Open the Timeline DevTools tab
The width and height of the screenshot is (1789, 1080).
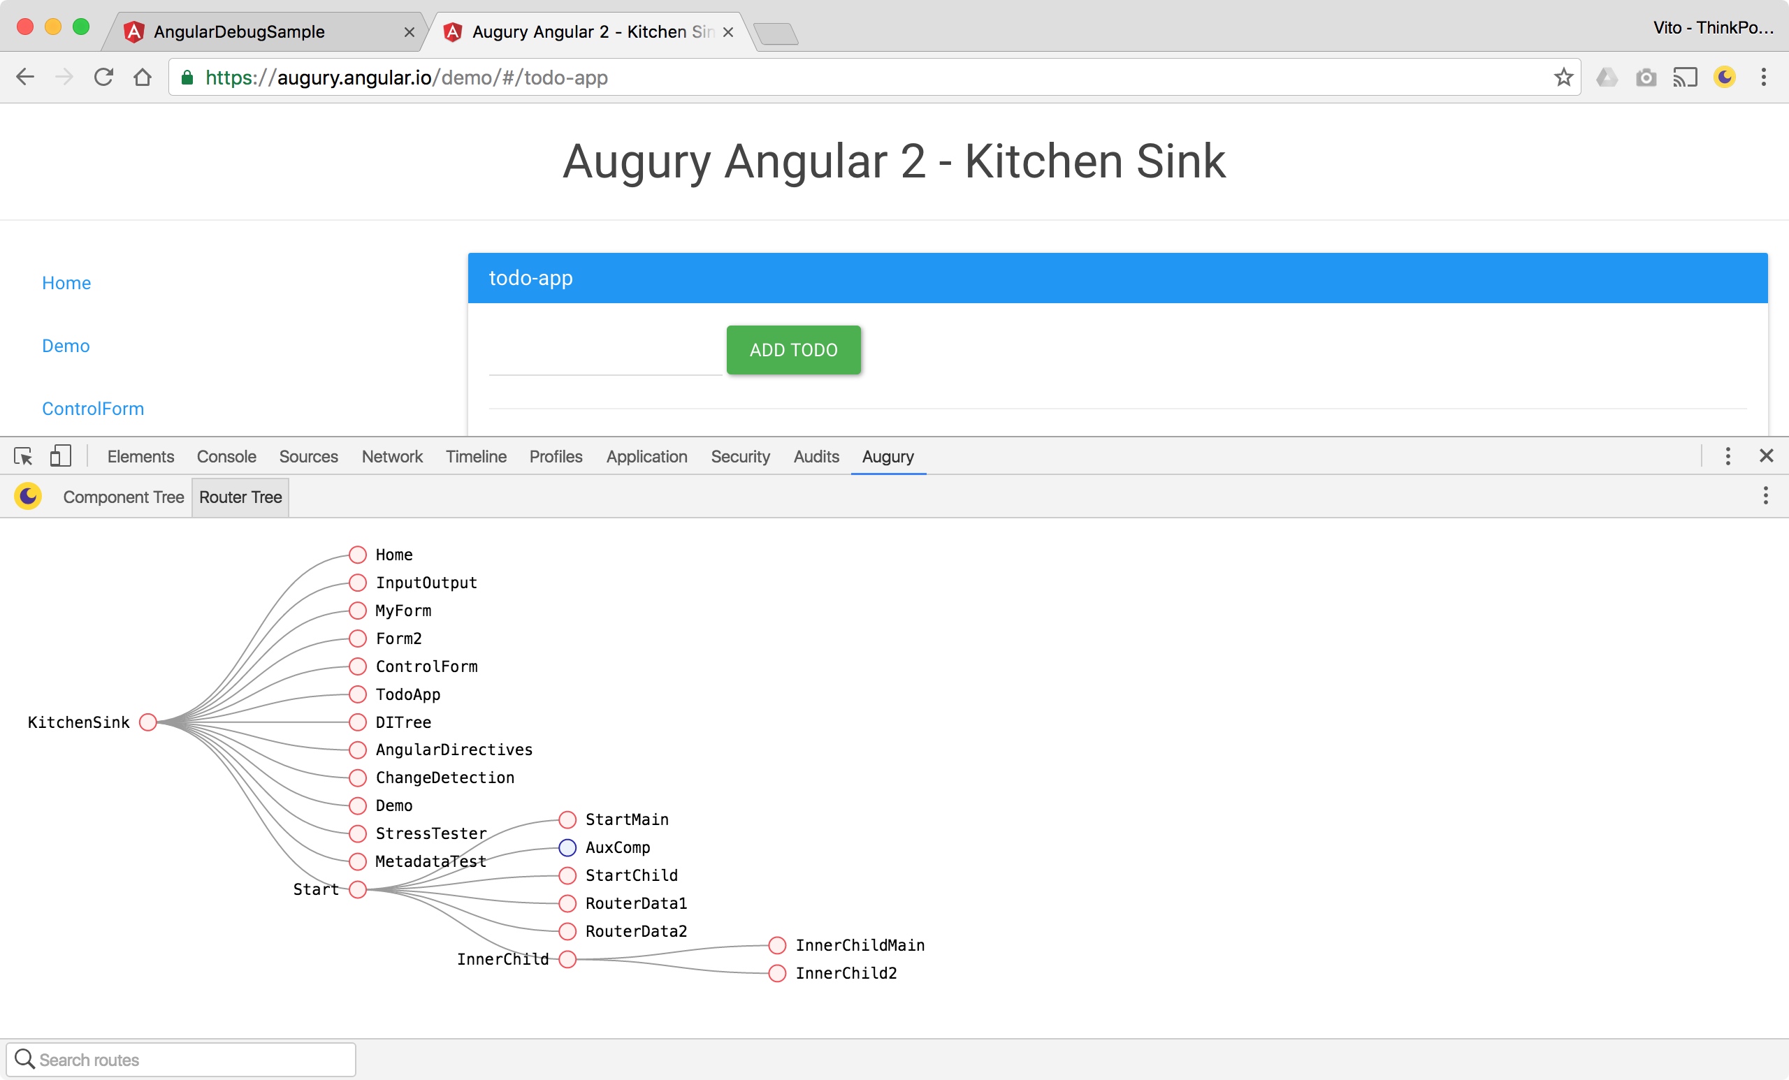click(x=477, y=457)
